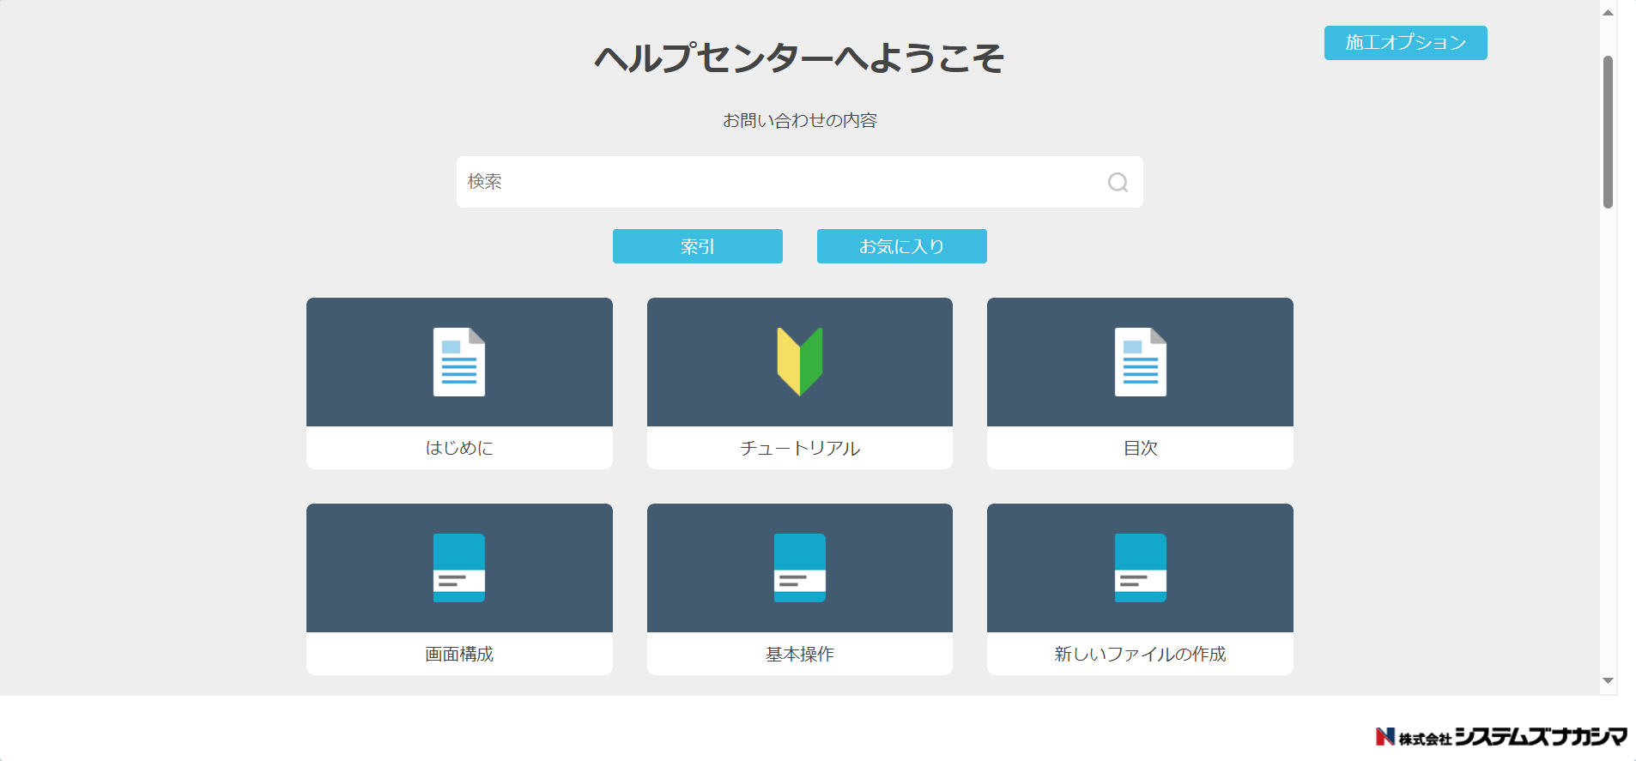Click the お問い合わせの内容 subtitle text
The image size is (1636, 761).
799,120
